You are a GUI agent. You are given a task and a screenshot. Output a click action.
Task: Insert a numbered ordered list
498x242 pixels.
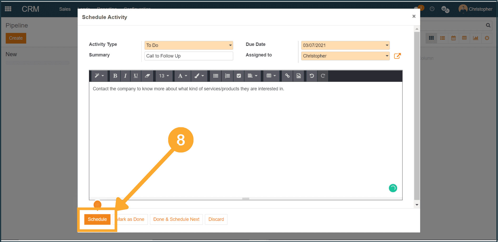(227, 76)
